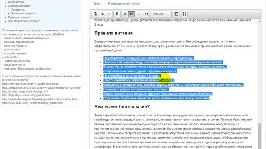Open the lady-days.ru source link
Viewport: 266px width, 149px height.
(x=26, y=95)
